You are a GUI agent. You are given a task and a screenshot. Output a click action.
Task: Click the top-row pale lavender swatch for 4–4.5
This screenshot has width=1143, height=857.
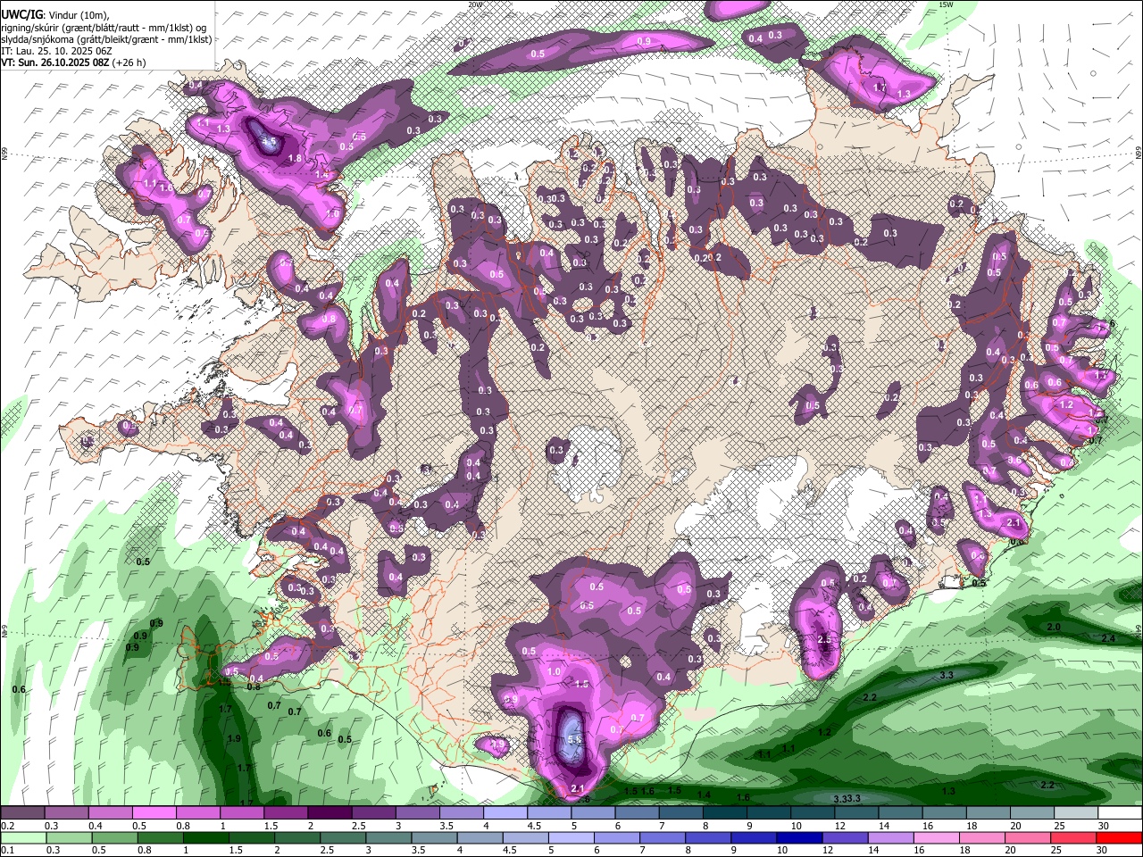[505, 813]
